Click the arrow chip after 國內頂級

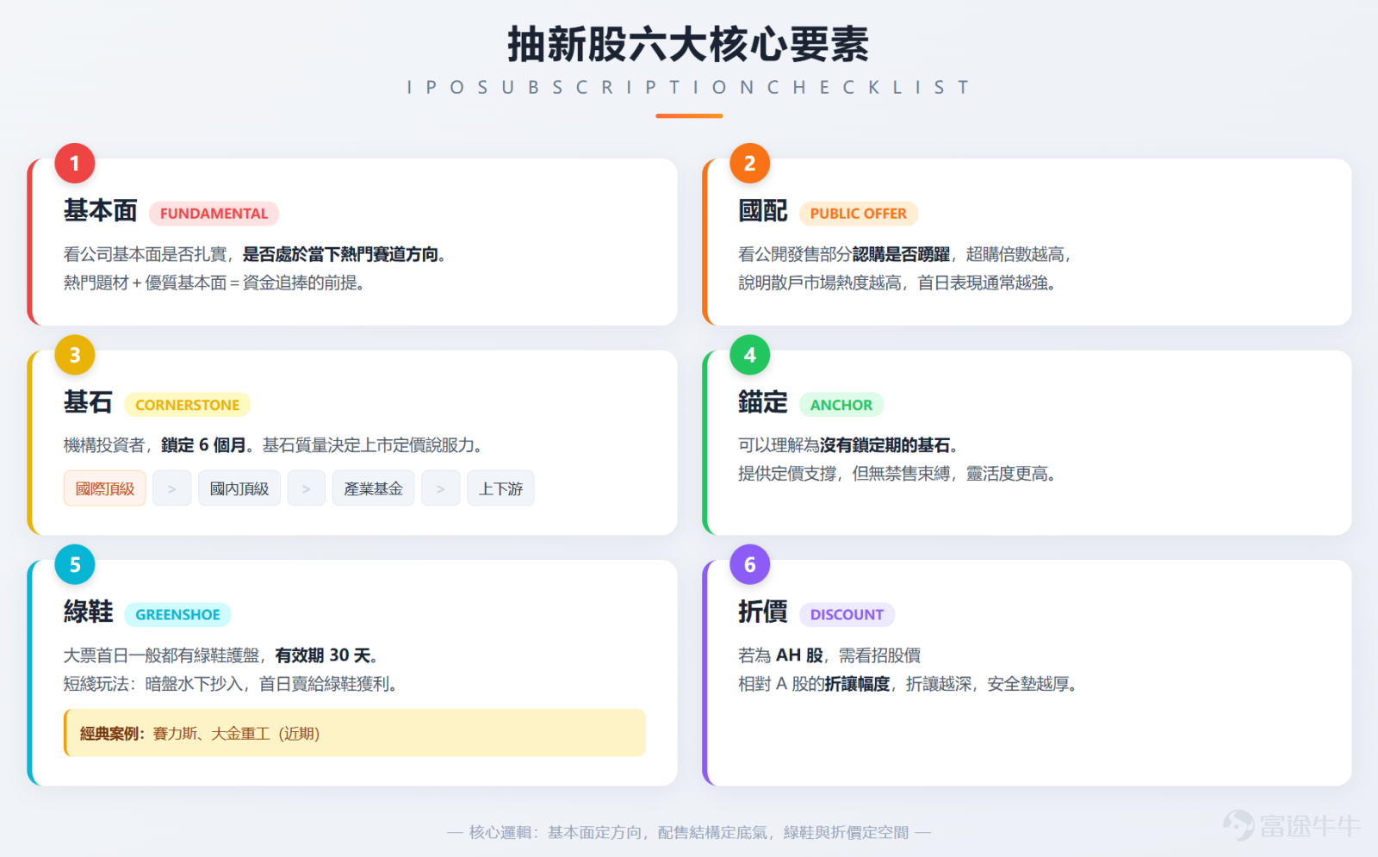click(x=307, y=488)
